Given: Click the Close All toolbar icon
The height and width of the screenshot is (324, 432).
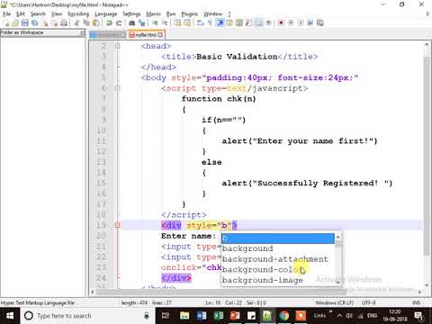Looking at the screenshot, I should [x=54, y=22].
